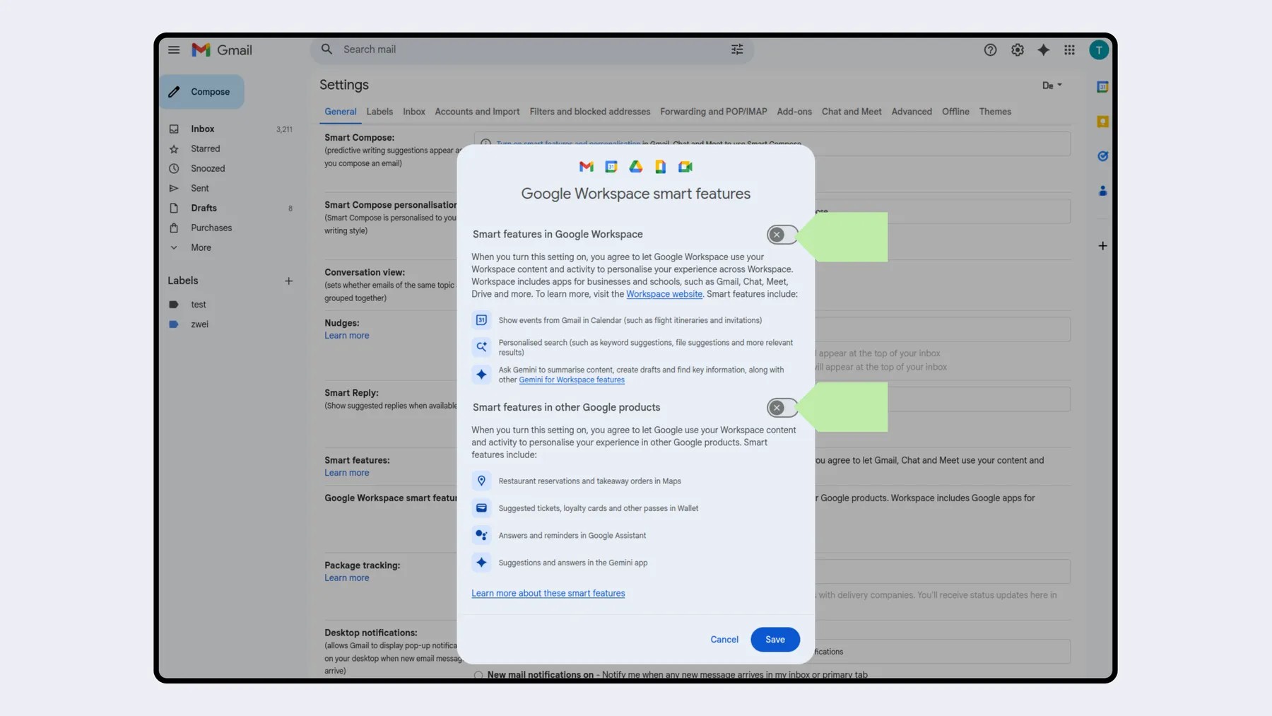The image size is (1272, 716).
Task: Show search options filter icon
Action: coord(737,49)
